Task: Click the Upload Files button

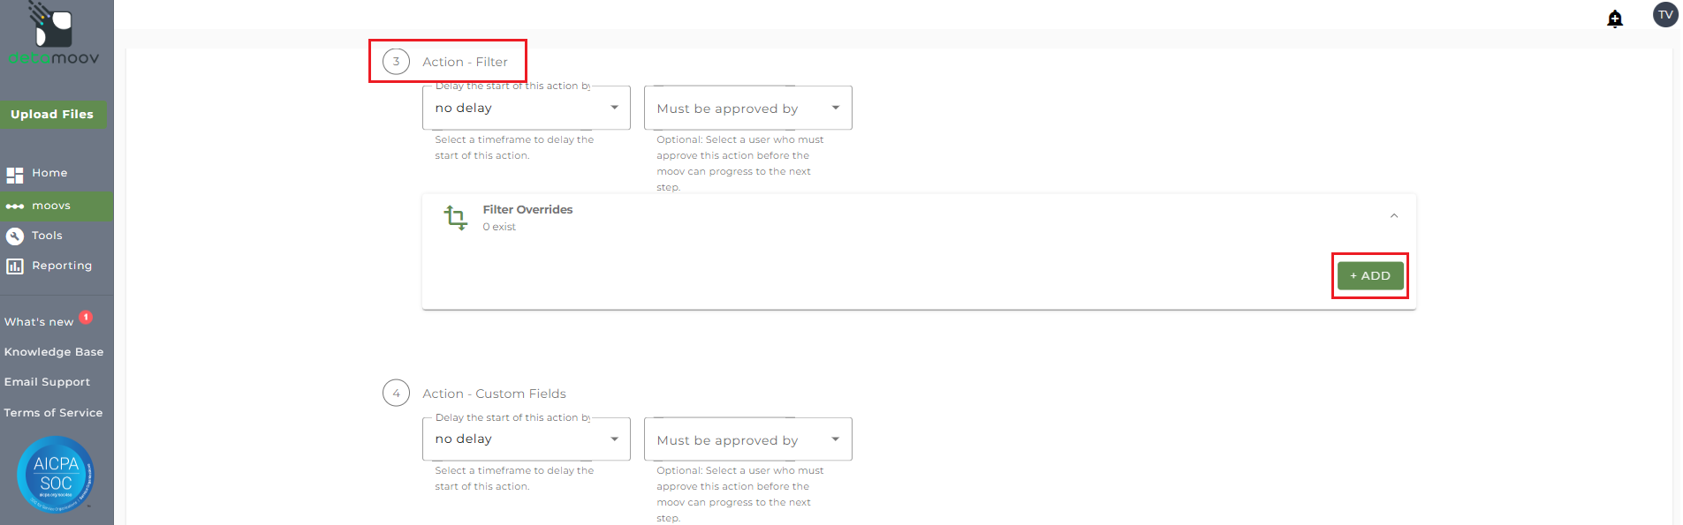Action: 53,115
